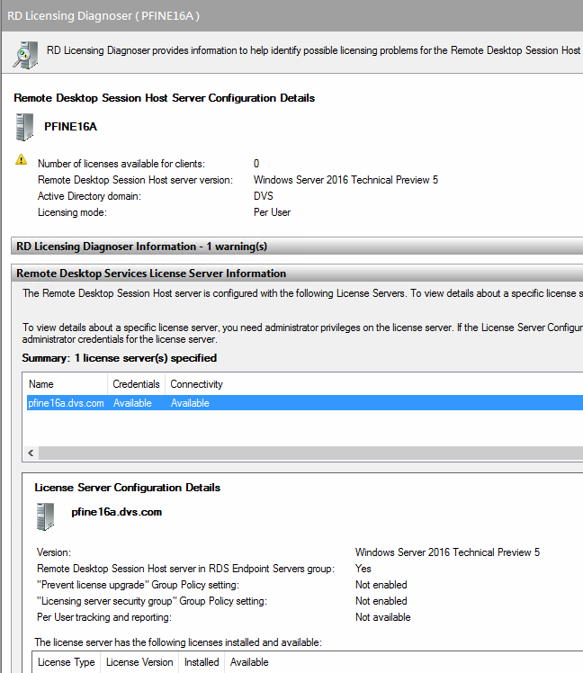Click the server list horizontal scrollbar track
This screenshot has width=583, height=673.
pos(310,453)
